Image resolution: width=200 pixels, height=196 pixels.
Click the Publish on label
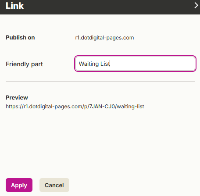(20, 38)
